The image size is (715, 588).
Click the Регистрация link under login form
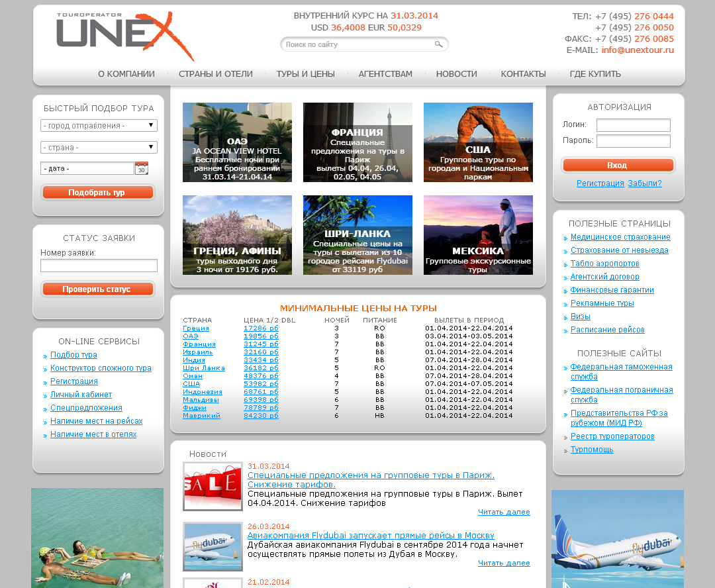[x=600, y=183]
